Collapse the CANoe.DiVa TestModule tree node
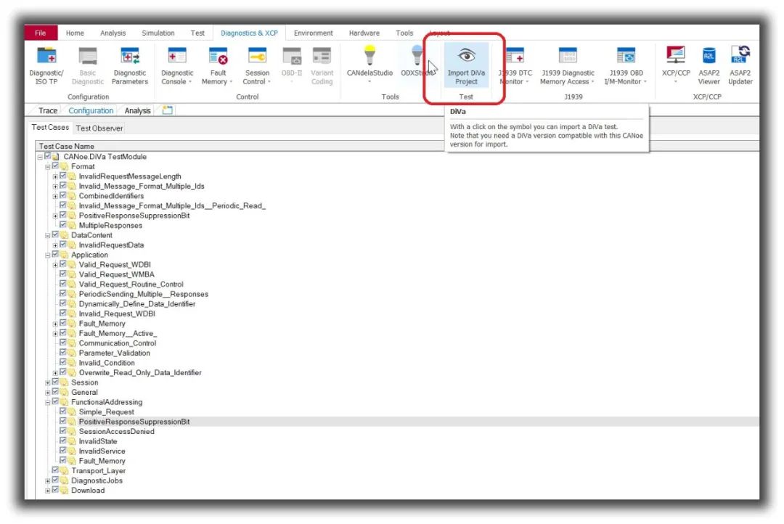The height and width of the screenshot is (524, 784). pos(40,157)
